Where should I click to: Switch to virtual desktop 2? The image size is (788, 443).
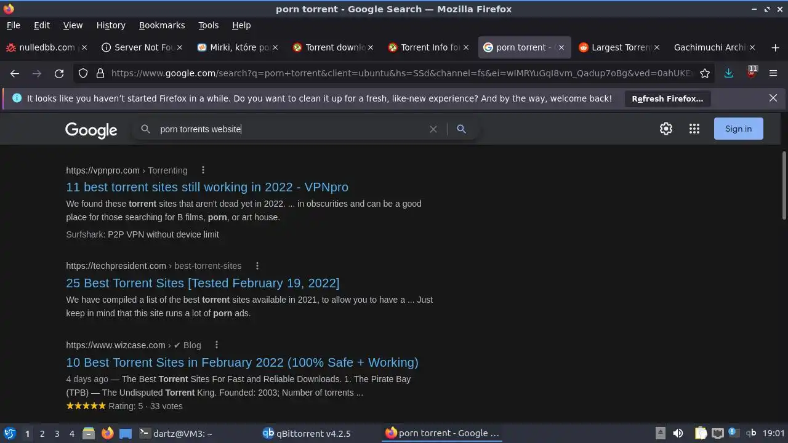click(x=42, y=433)
